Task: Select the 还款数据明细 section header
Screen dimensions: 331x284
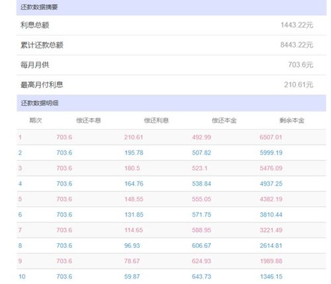Action: (x=171, y=103)
